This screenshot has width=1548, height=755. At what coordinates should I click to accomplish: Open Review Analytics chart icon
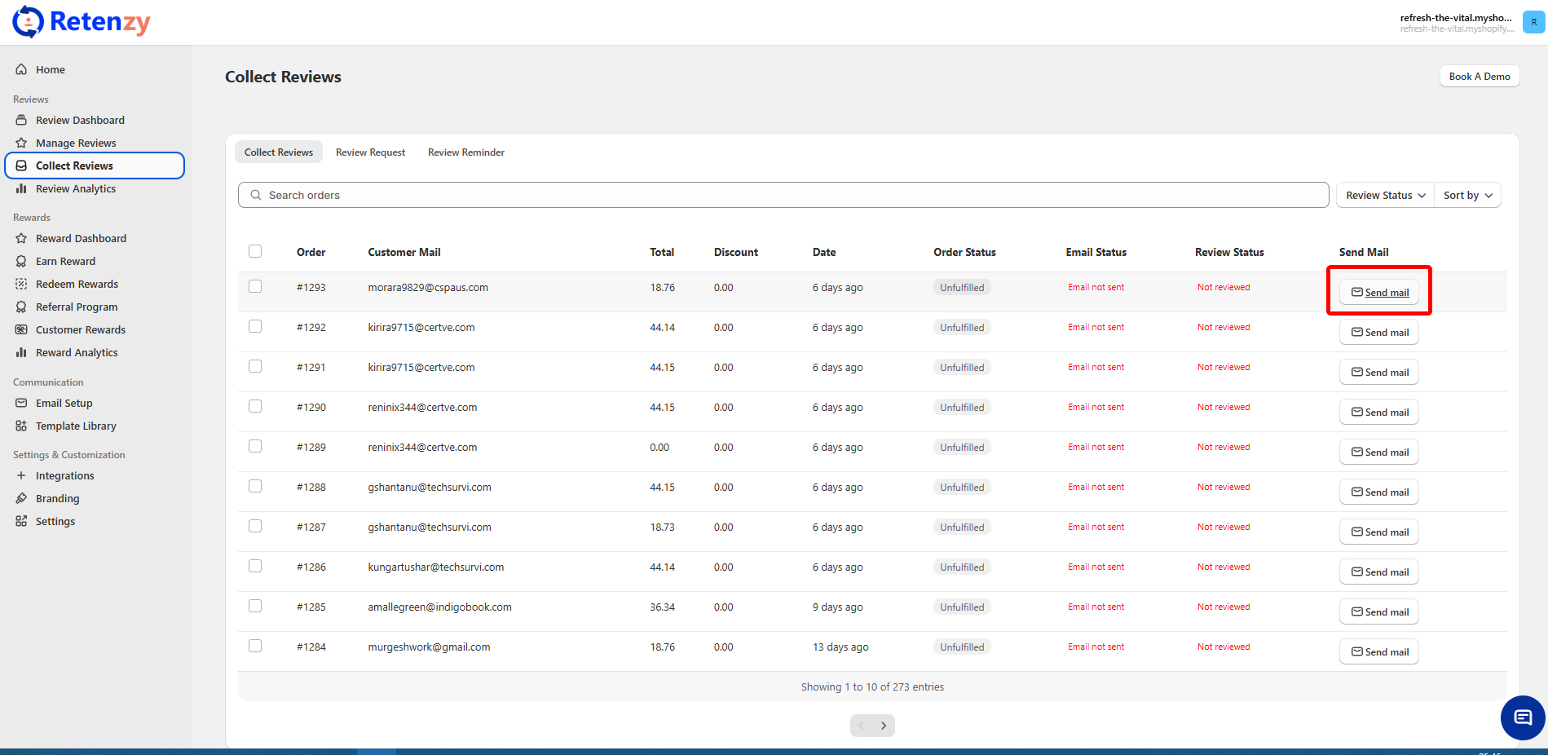point(21,188)
